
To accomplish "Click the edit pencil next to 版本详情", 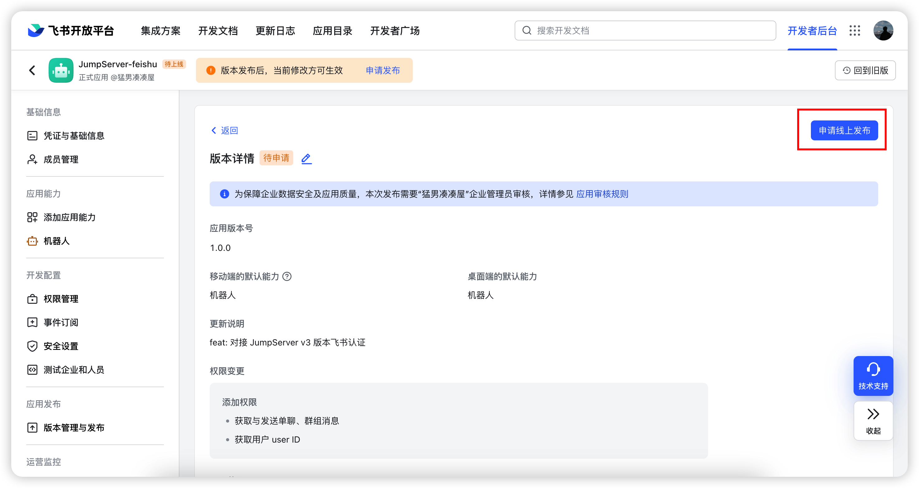I will click(x=307, y=158).
